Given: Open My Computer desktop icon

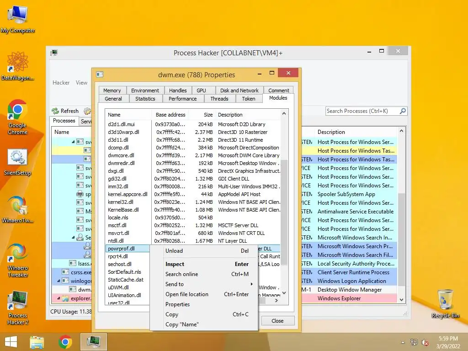Looking at the screenshot, I should pyautogui.click(x=18, y=19).
